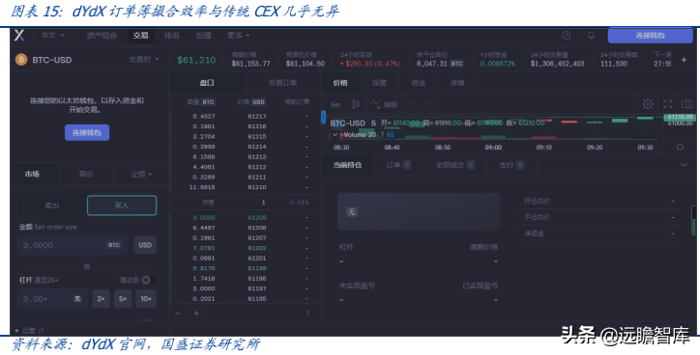700x355 pixels.
Task: Switch the chart to fullscreen
Action: coord(667,104)
